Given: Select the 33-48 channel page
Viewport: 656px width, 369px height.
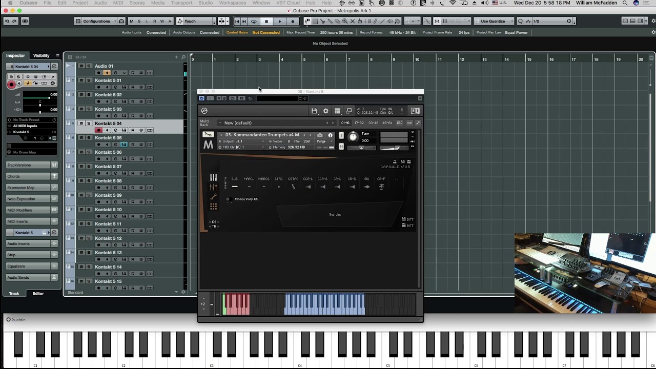Looking at the screenshot, I should (x=373, y=123).
